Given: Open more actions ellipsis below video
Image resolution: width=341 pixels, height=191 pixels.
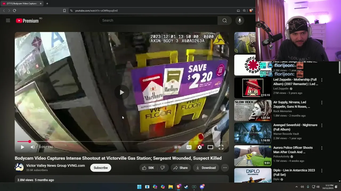Looking at the screenshot, I should tap(225, 168).
